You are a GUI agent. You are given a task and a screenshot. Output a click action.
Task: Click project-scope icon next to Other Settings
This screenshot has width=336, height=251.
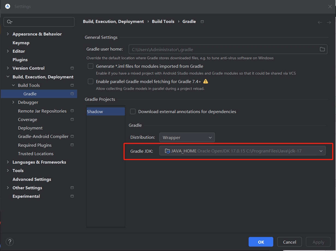(72, 188)
